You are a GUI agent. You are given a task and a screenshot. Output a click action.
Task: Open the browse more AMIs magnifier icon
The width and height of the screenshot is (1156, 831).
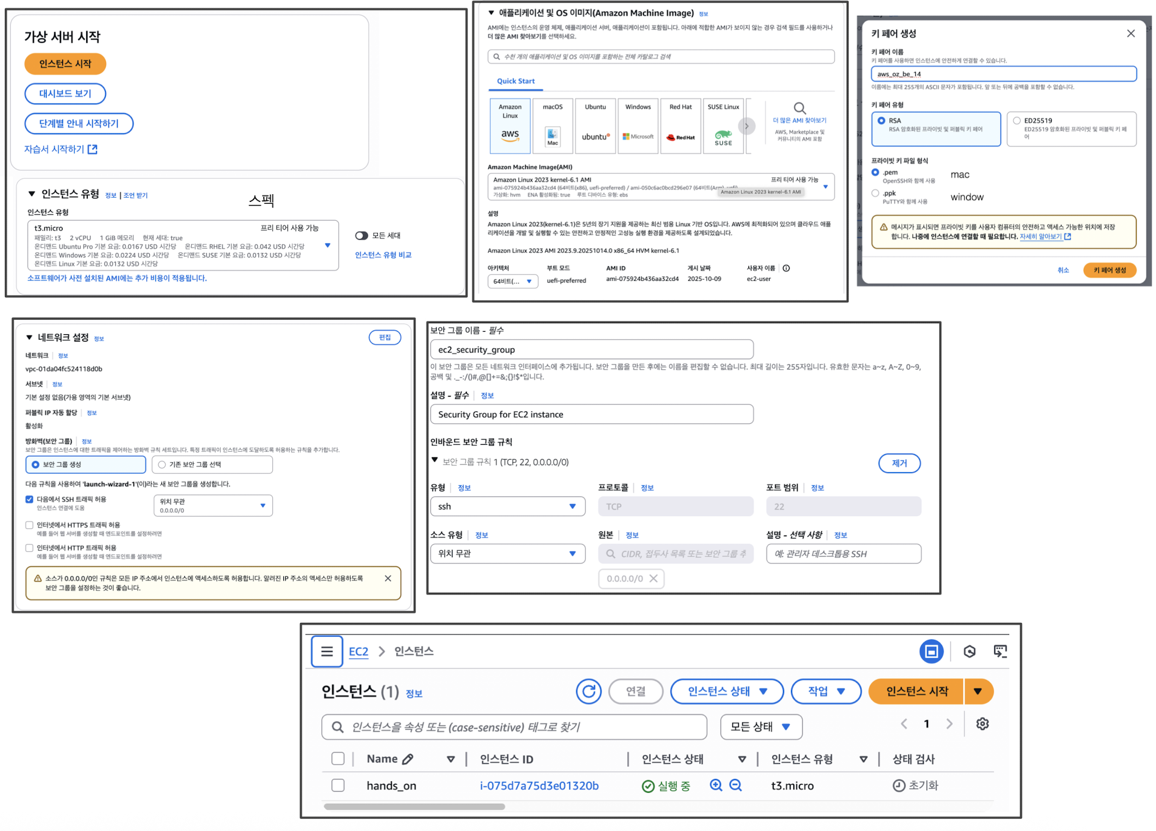coord(799,109)
